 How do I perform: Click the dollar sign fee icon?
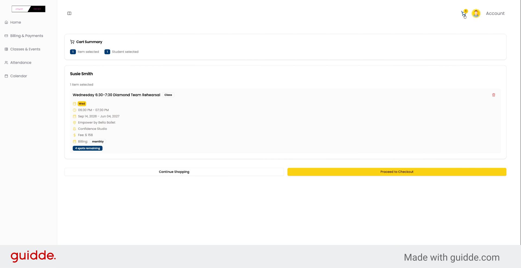(74, 135)
